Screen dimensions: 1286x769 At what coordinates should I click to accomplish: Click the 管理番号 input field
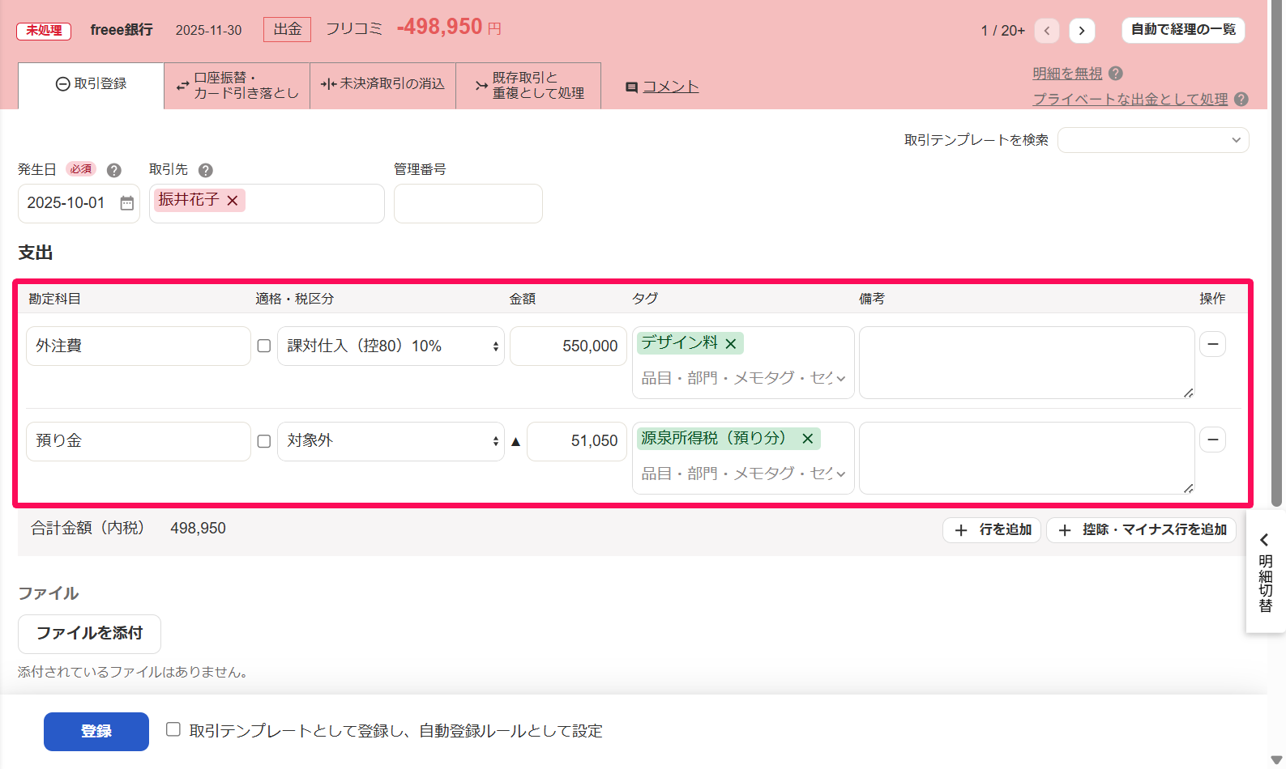[468, 203]
